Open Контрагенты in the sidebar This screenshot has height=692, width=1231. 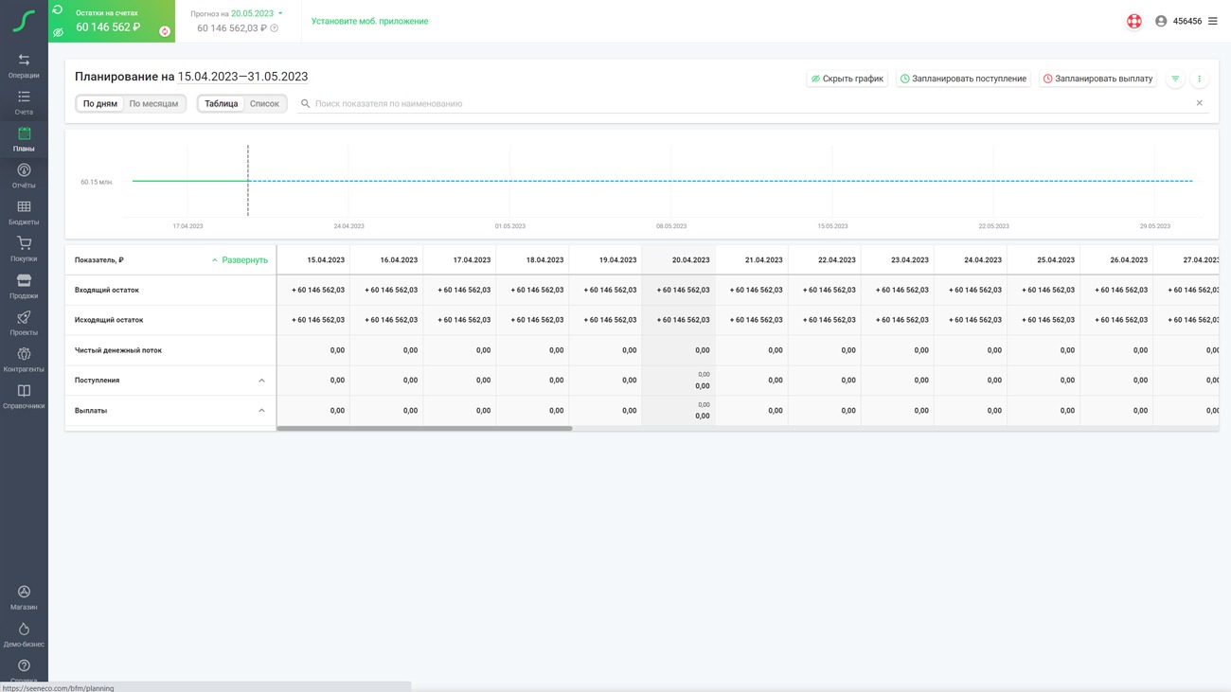pyautogui.click(x=24, y=360)
